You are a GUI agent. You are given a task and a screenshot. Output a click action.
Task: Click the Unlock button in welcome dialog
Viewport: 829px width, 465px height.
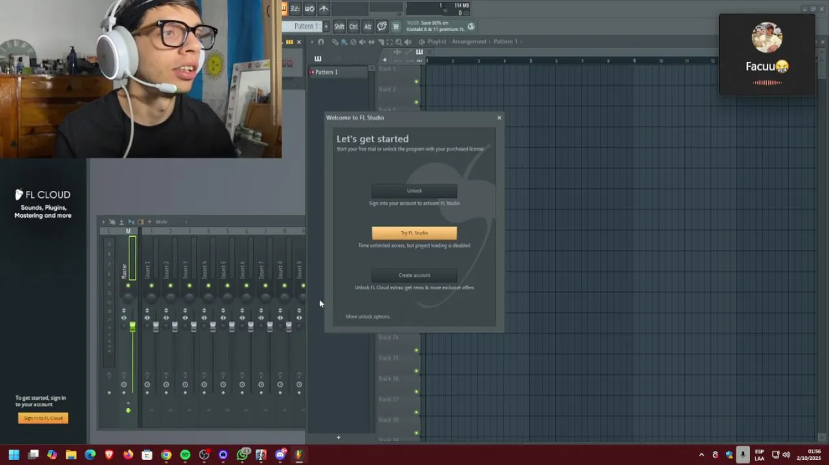[x=414, y=191]
